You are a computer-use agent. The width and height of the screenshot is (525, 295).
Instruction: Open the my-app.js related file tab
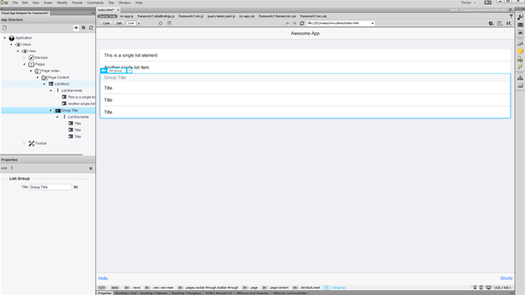coord(127,16)
